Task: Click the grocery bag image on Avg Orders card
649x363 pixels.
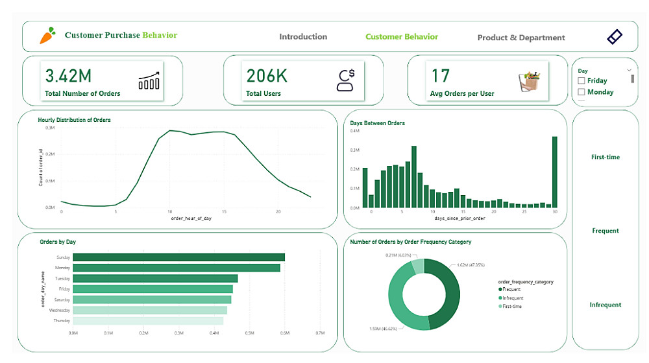Action: tap(530, 81)
